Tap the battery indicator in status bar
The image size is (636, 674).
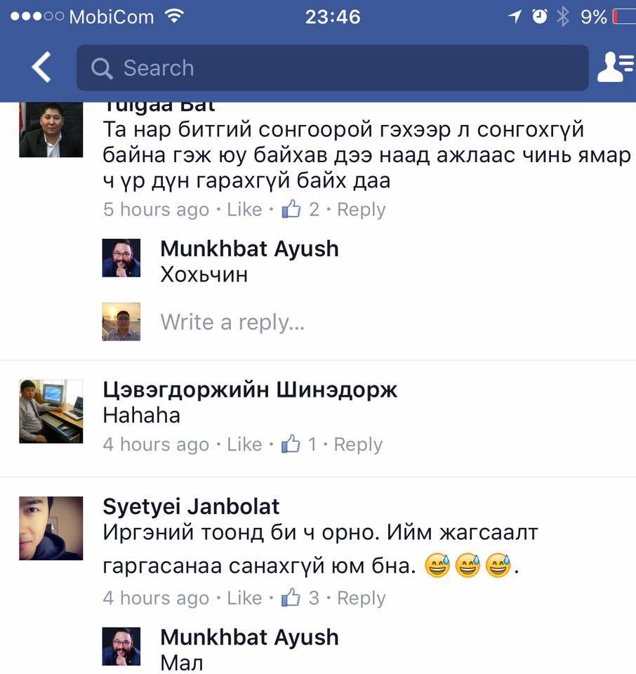[623, 17]
